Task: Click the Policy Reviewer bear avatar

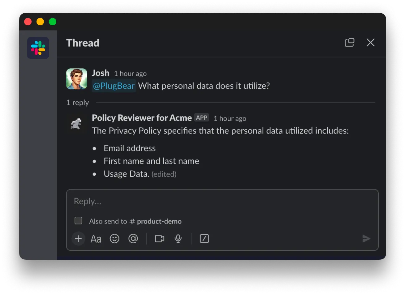Action: [76, 124]
